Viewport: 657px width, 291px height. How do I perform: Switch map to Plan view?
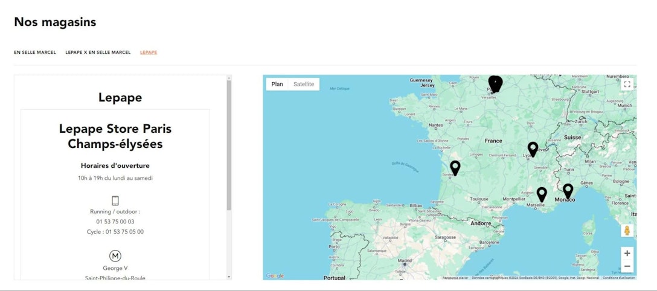[277, 84]
